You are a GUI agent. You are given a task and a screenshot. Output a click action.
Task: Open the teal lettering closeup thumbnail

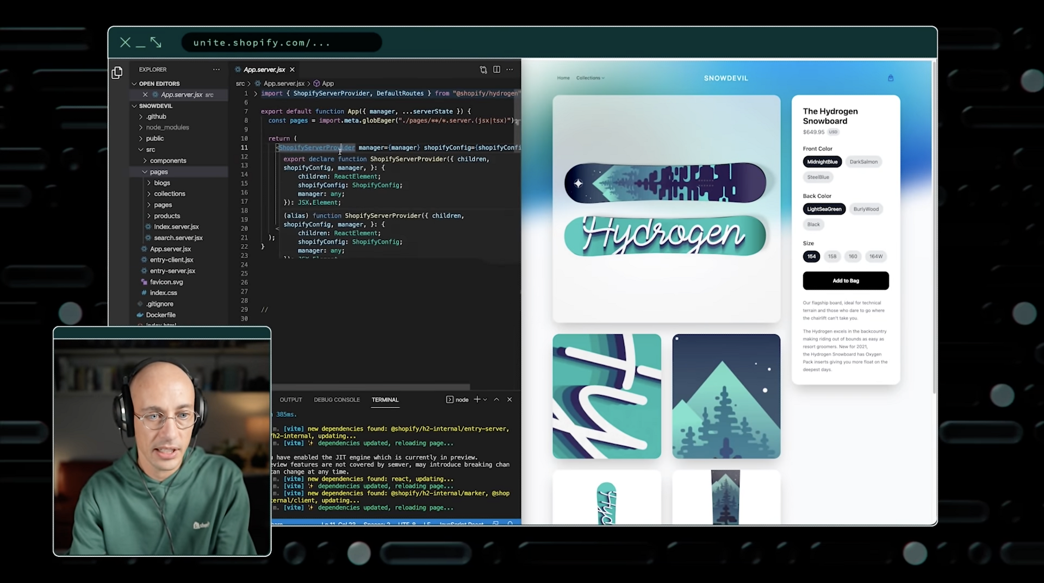(607, 396)
